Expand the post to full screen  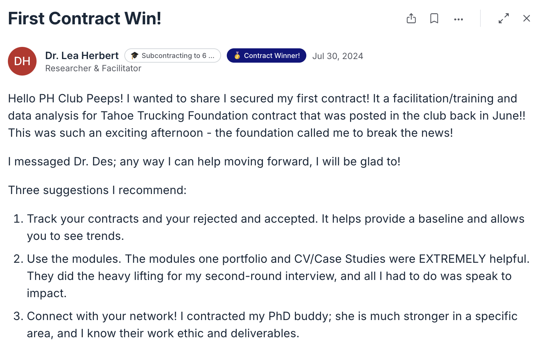504,18
